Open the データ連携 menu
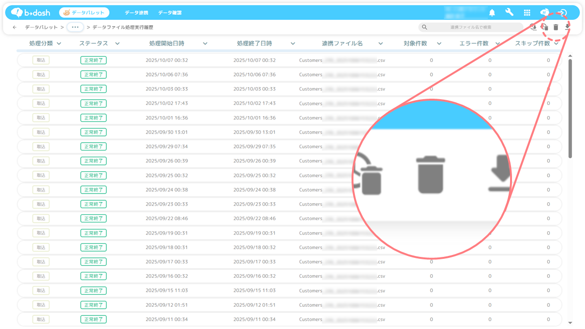The image size is (585, 329). tap(136, 13)
